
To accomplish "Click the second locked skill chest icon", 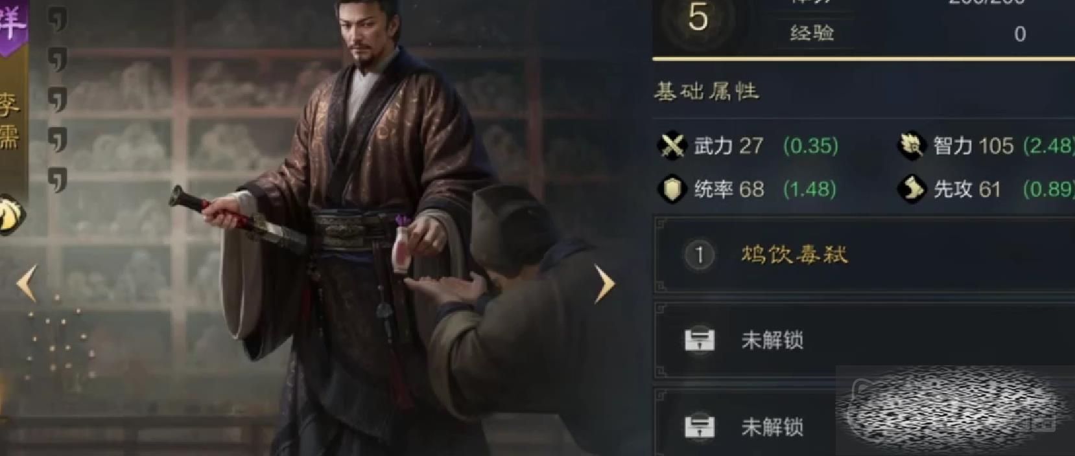I will pos(700,426).
